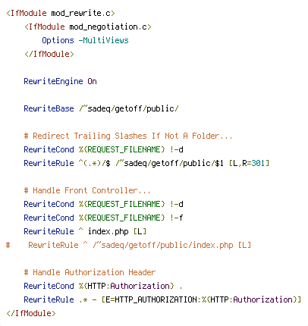
Task: Click the RewriteRule ^ index.php line
Action: pos(85,231)
